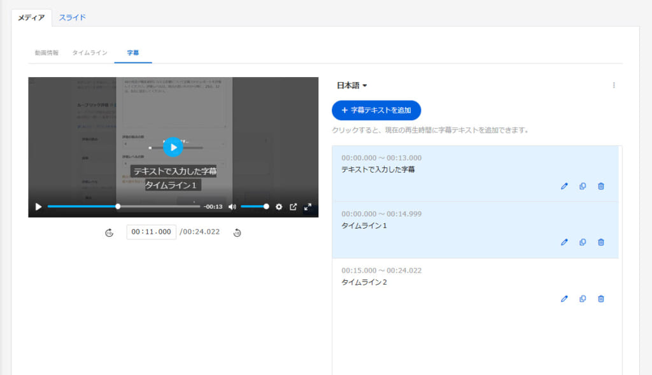The height and width of the screenshot is (375, 652).
Task: Open video player settings gear
Action: (x=279, y=207)
